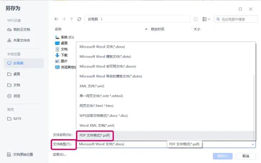Open 图片 in the file list
Screen dimensions: 261x163
pos(61,61)
